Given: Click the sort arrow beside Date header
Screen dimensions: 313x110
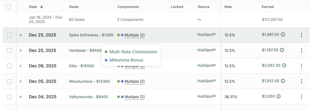Looking at the screenshot, I should click(x=42, y=7).
